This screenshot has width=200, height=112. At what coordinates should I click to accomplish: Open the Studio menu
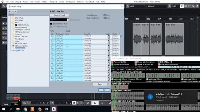point(61,2)
